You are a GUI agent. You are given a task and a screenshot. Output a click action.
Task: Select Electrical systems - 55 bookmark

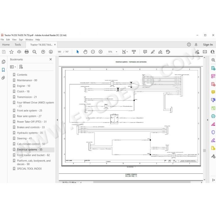click(30, 150)
